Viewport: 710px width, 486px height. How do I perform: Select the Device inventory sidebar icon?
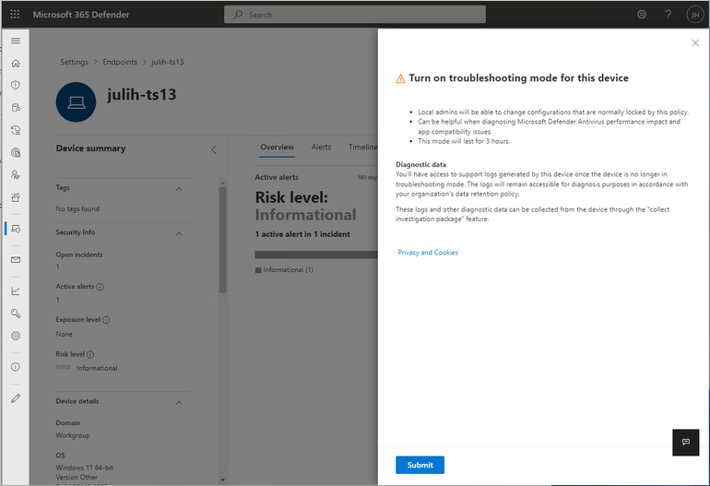click(x=16, y=229)
